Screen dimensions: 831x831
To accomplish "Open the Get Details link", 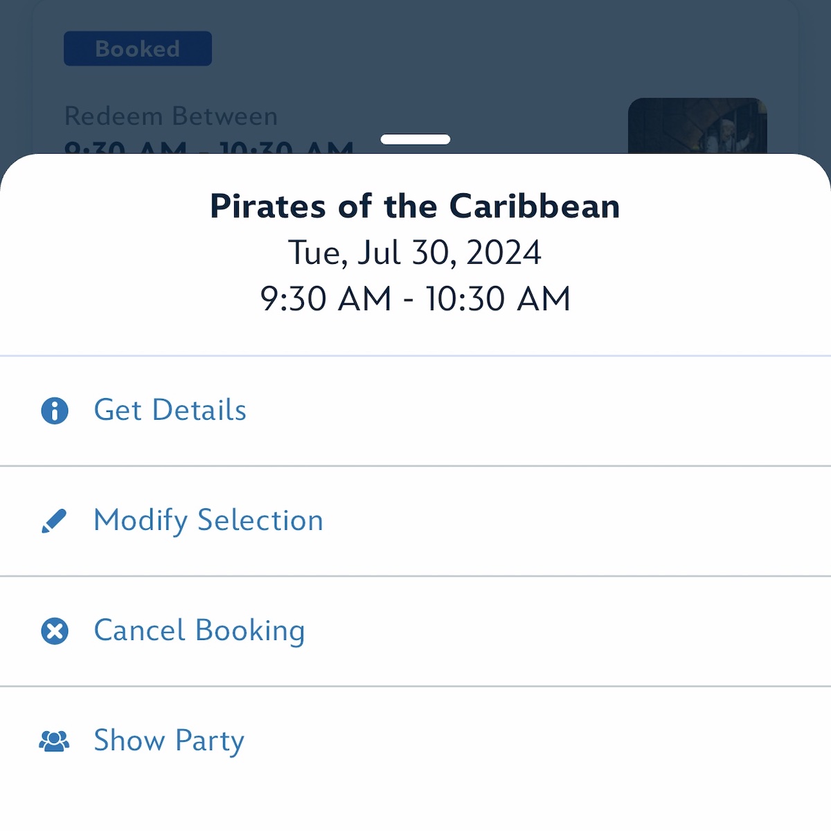I will point(170,410).
